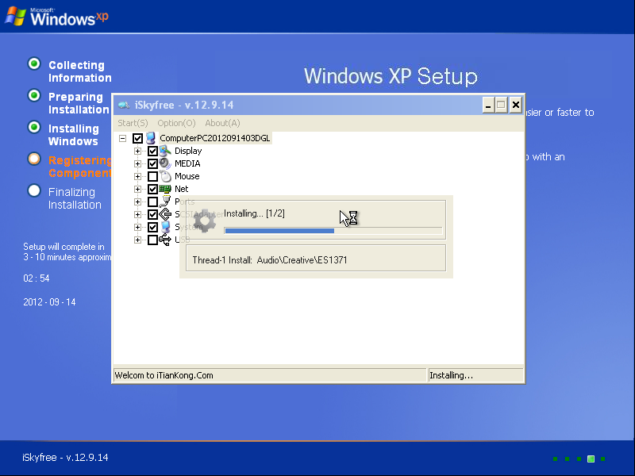
Task: Expand the SCSIAdapter tree node
Action: click(137, 214)
